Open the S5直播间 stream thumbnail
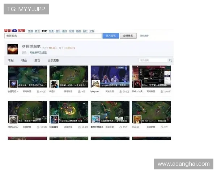This screenshot has height=173, width=217. tap(69, 112)
